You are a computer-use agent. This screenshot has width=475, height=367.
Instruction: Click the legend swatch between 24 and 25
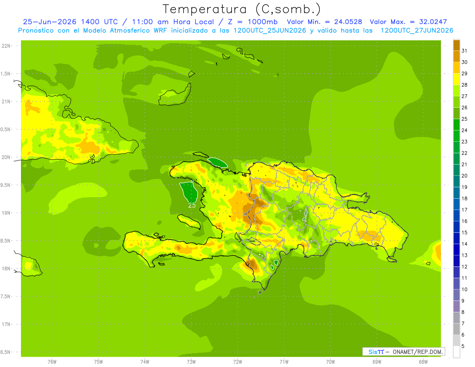pos(456,125)
